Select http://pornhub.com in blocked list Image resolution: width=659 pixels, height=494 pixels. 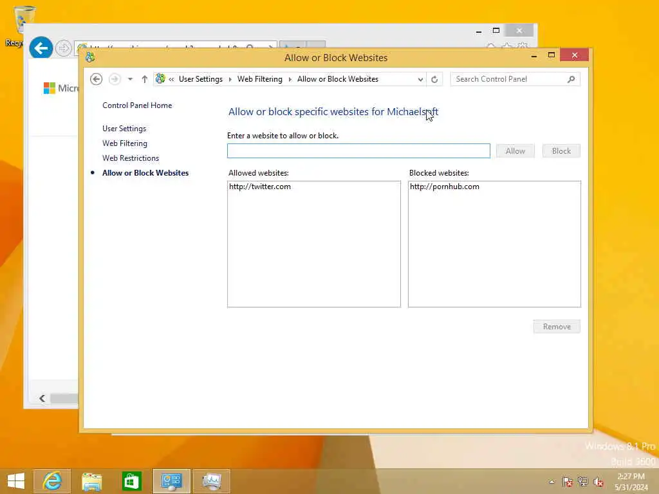pyautogui.click(x=444, y=187)
